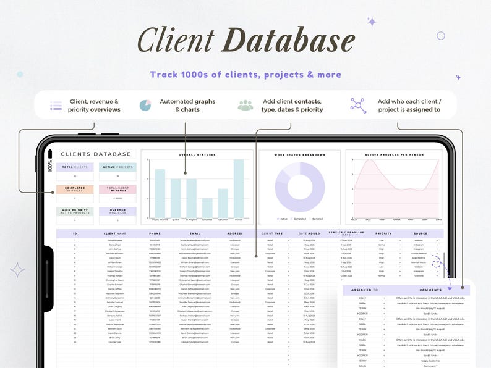Select the James Andrew client name cell
Viewport: 491px width, 368px height.
point(115,240)
